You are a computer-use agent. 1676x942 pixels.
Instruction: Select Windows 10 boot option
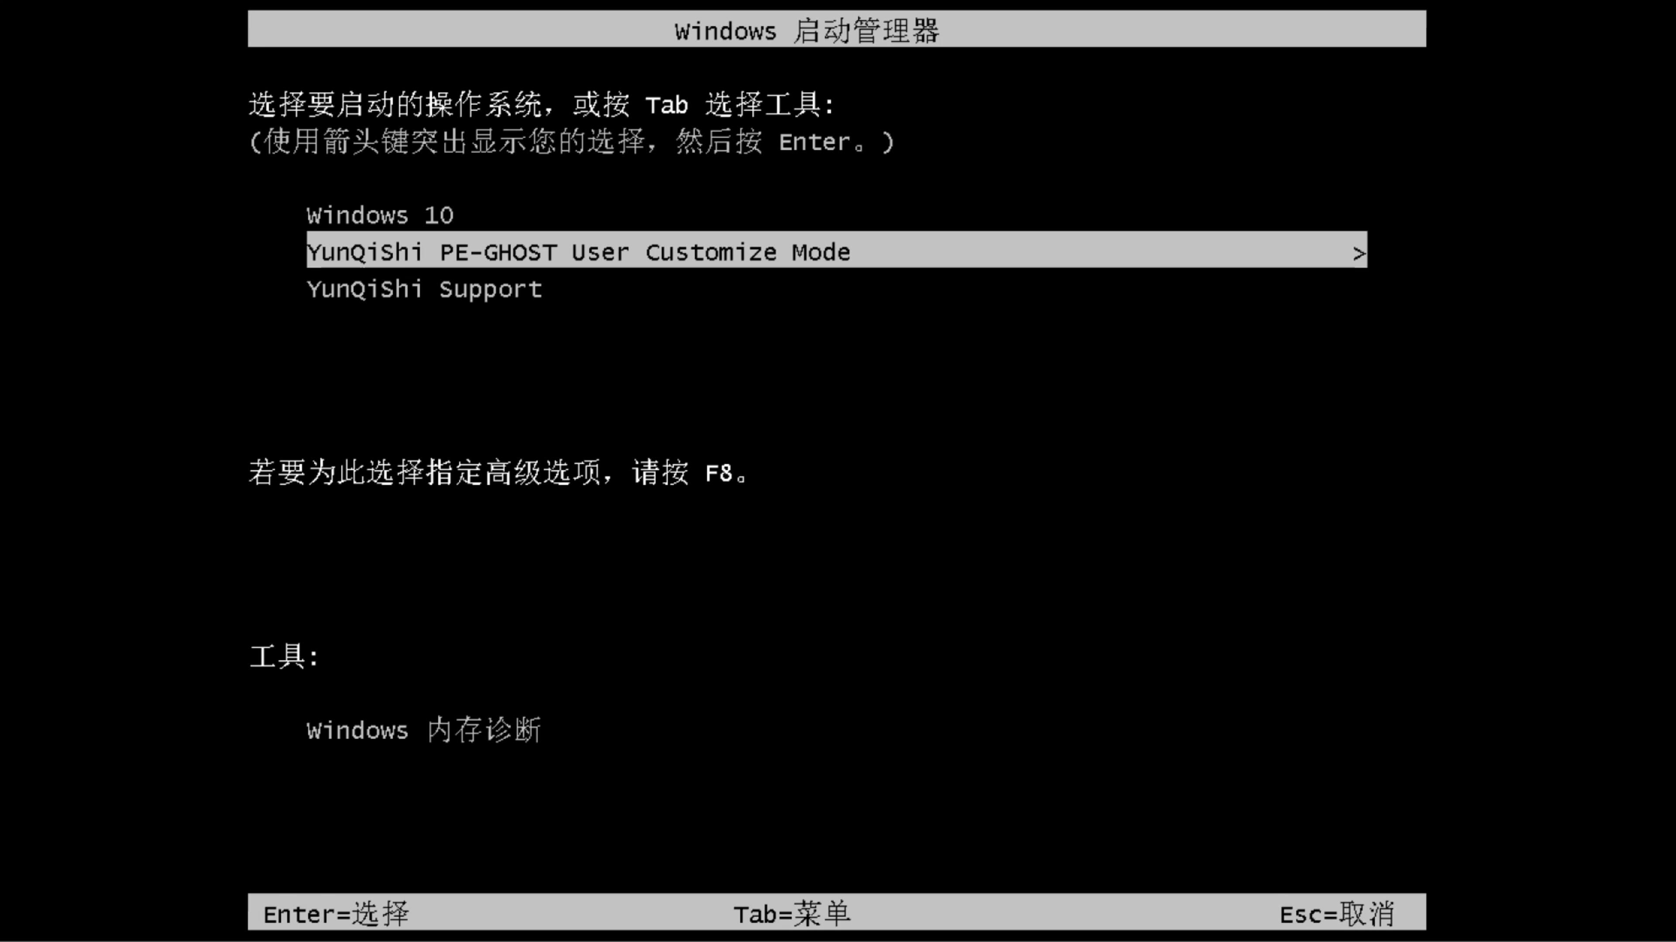pos(380,215)
